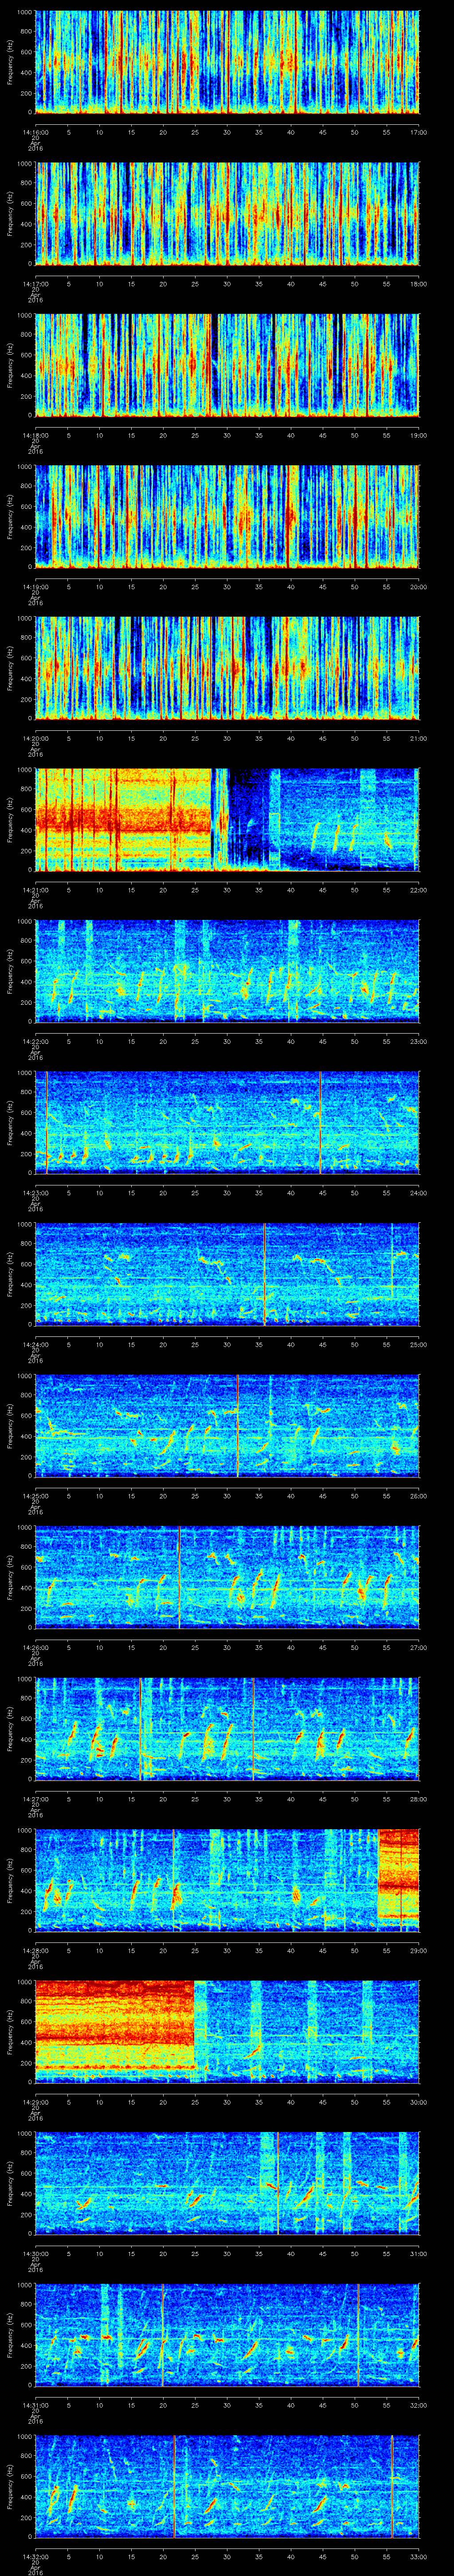Click the '14:26:00' time axis label
This screenshot has height=2576, width=454.
[35, 1647]
